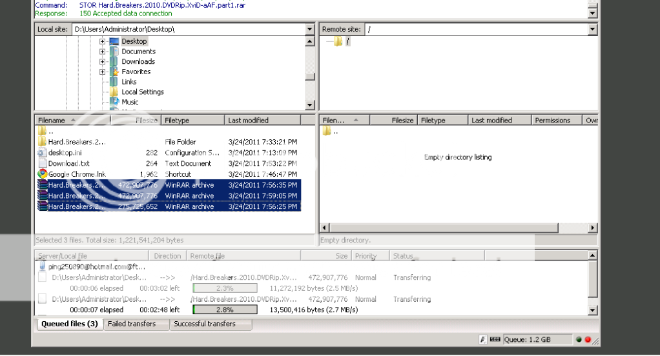Click remote Filesize column header
The height and width of the screenshot is (356, 660).
point(393,120)
